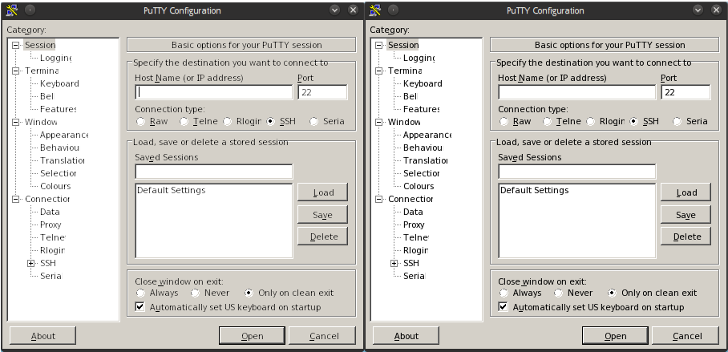Viewport: 728px width, 352px height.
Task: Collapse Session tree node in right window
Action: 379,45
